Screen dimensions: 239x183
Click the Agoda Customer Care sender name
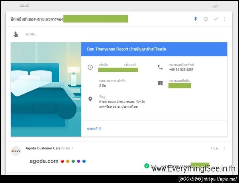click(x=43, y=148)
